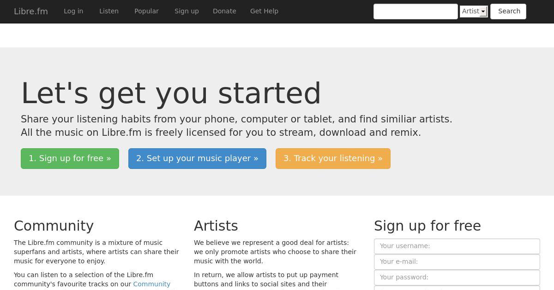Click the Artists section heading

coord(216,226)
